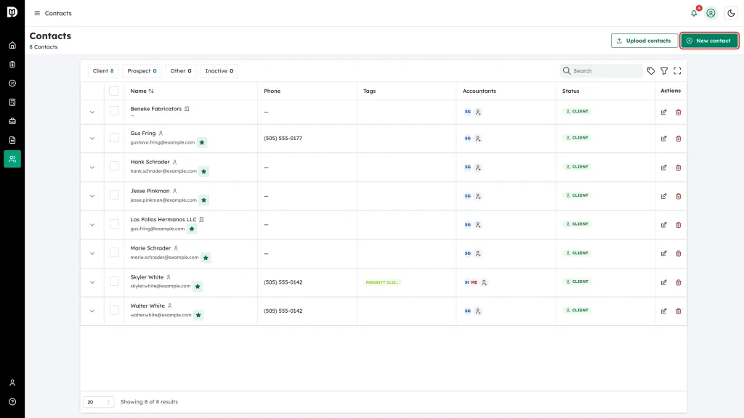
Task: Delete the Beneke Fabricators contact
Action: [679, 112]
